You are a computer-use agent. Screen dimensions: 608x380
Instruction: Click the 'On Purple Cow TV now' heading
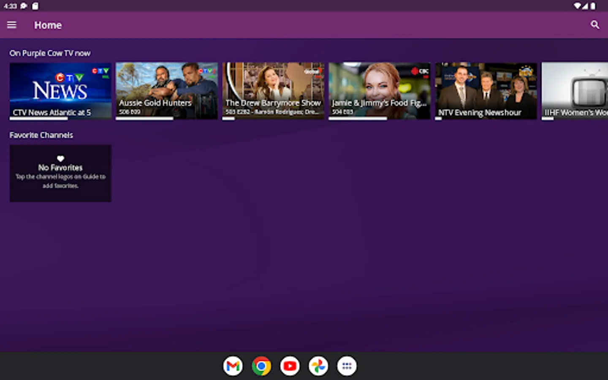50,53
